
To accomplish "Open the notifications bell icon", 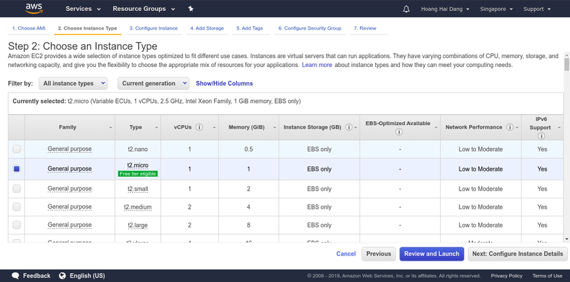I will [x=406, y=9].
